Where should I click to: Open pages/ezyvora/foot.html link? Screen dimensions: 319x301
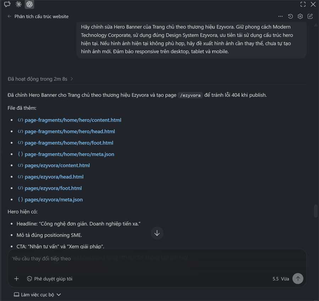53,188
